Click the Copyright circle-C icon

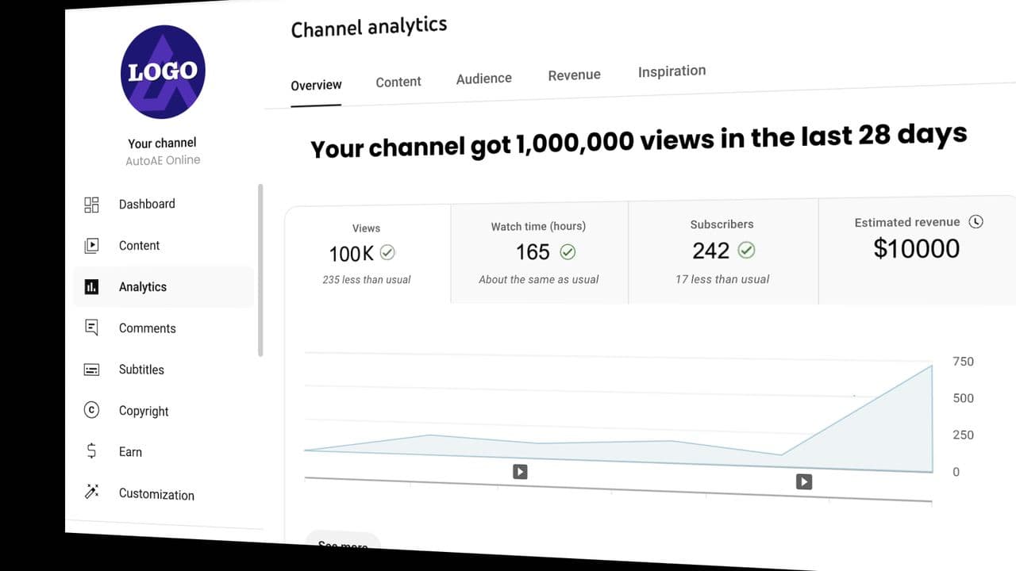[91, 410]
